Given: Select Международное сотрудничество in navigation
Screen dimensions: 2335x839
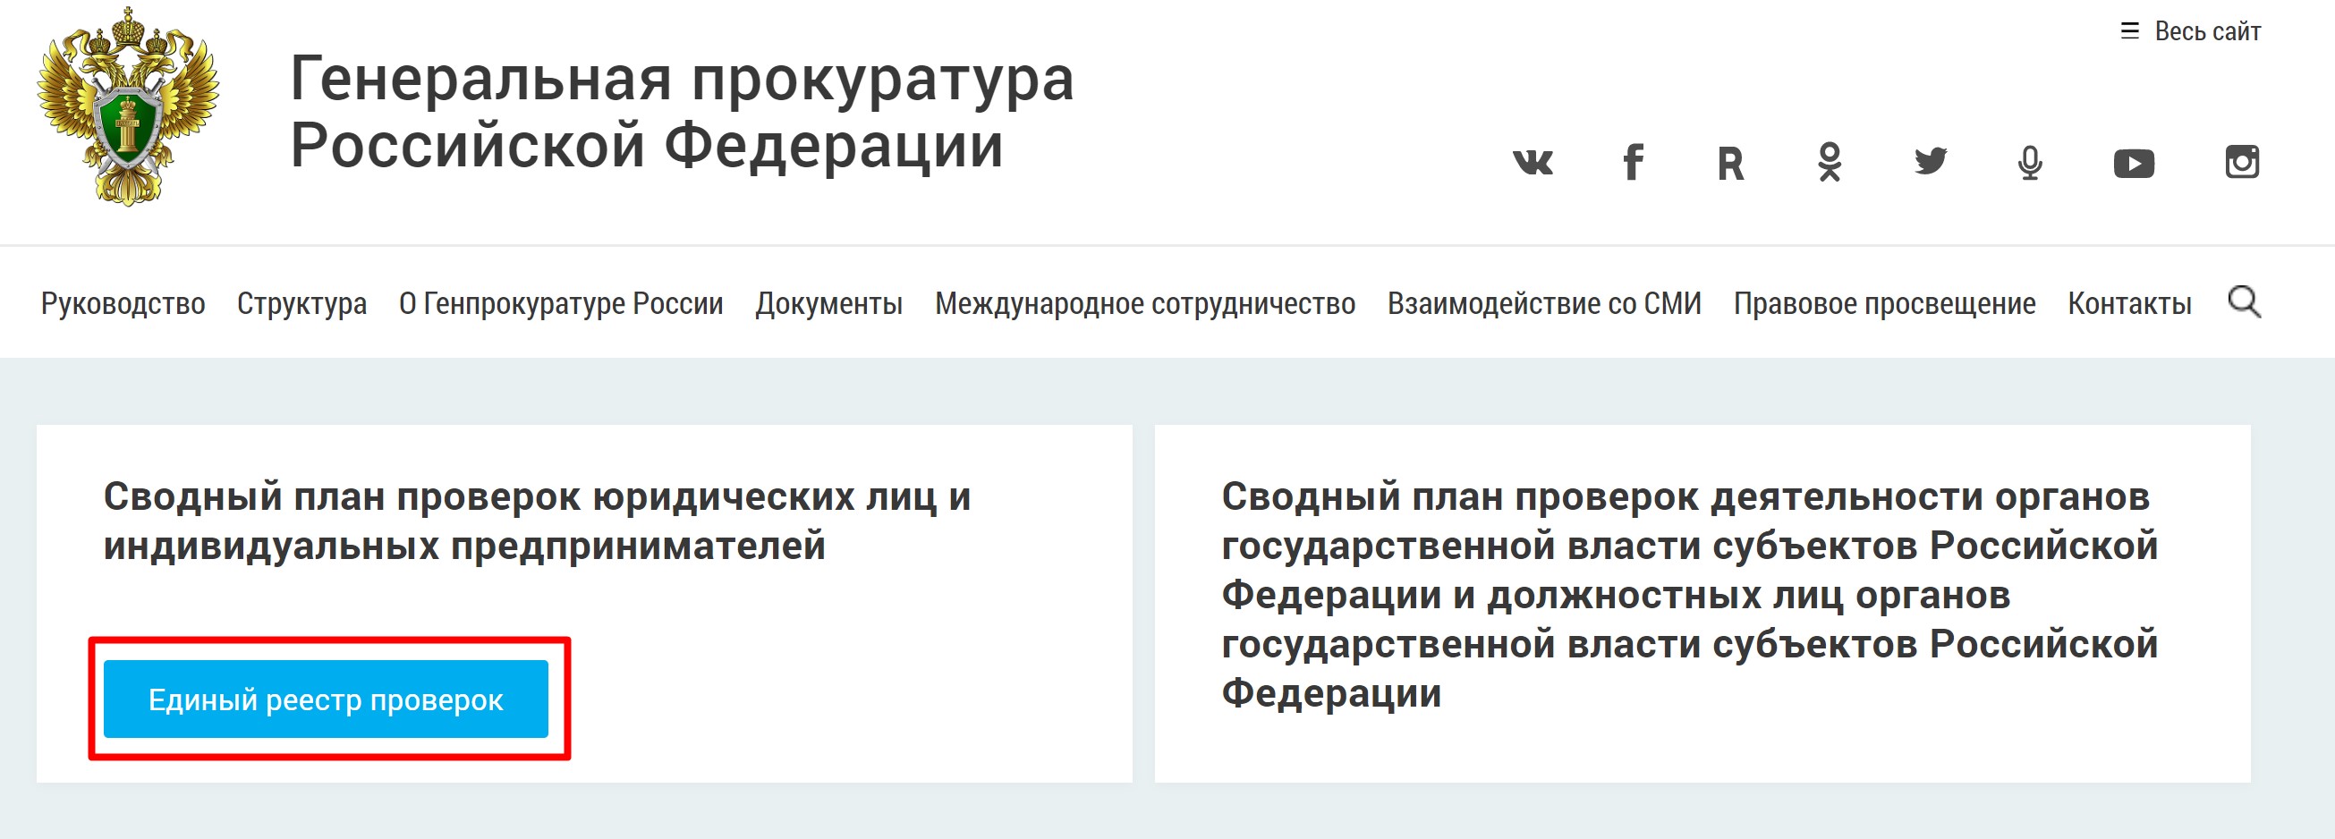Looking at the screenshot, I should tap(1148, 304).
